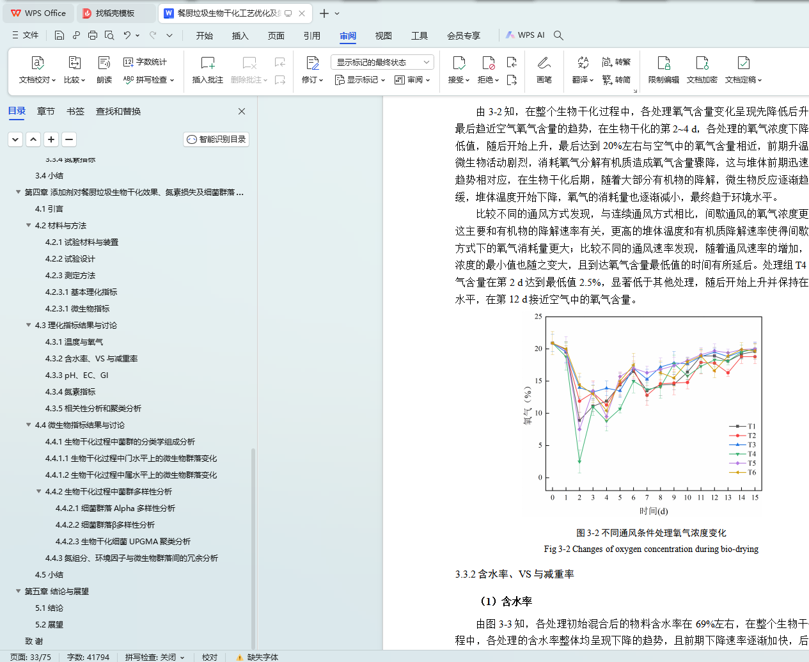Convert text with 转繁 button
Viewport: 809px width, 662px height.
pos(617,62)
